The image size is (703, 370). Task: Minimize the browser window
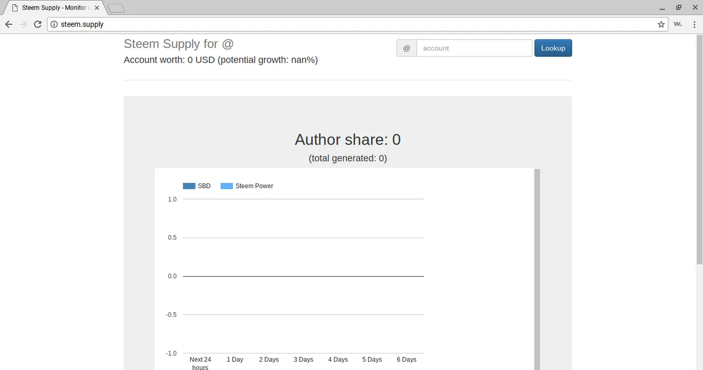[x=662, y=8]
